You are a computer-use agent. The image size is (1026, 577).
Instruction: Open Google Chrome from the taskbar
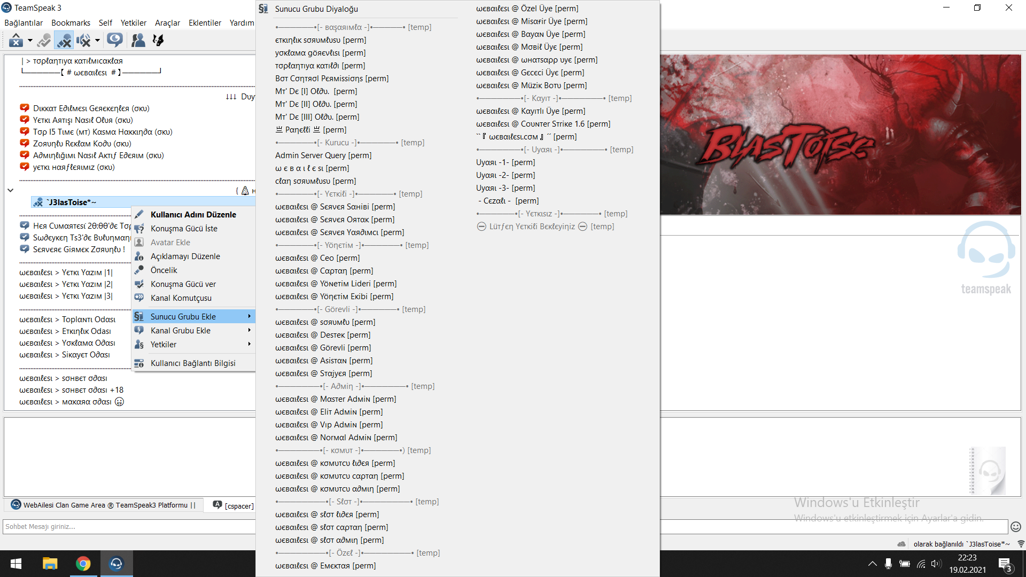83,564
